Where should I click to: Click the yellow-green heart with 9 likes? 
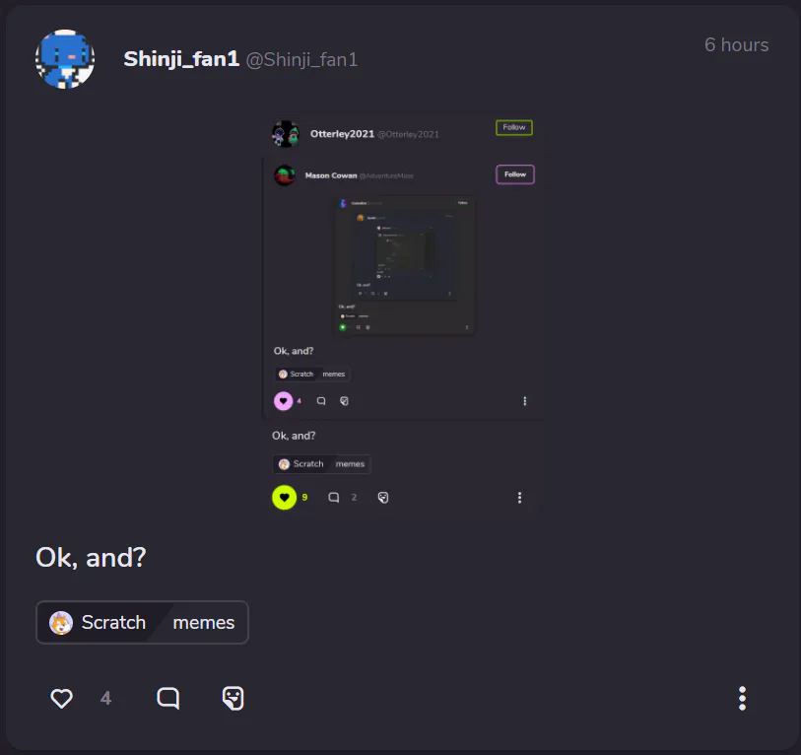[x=284, y=498]
